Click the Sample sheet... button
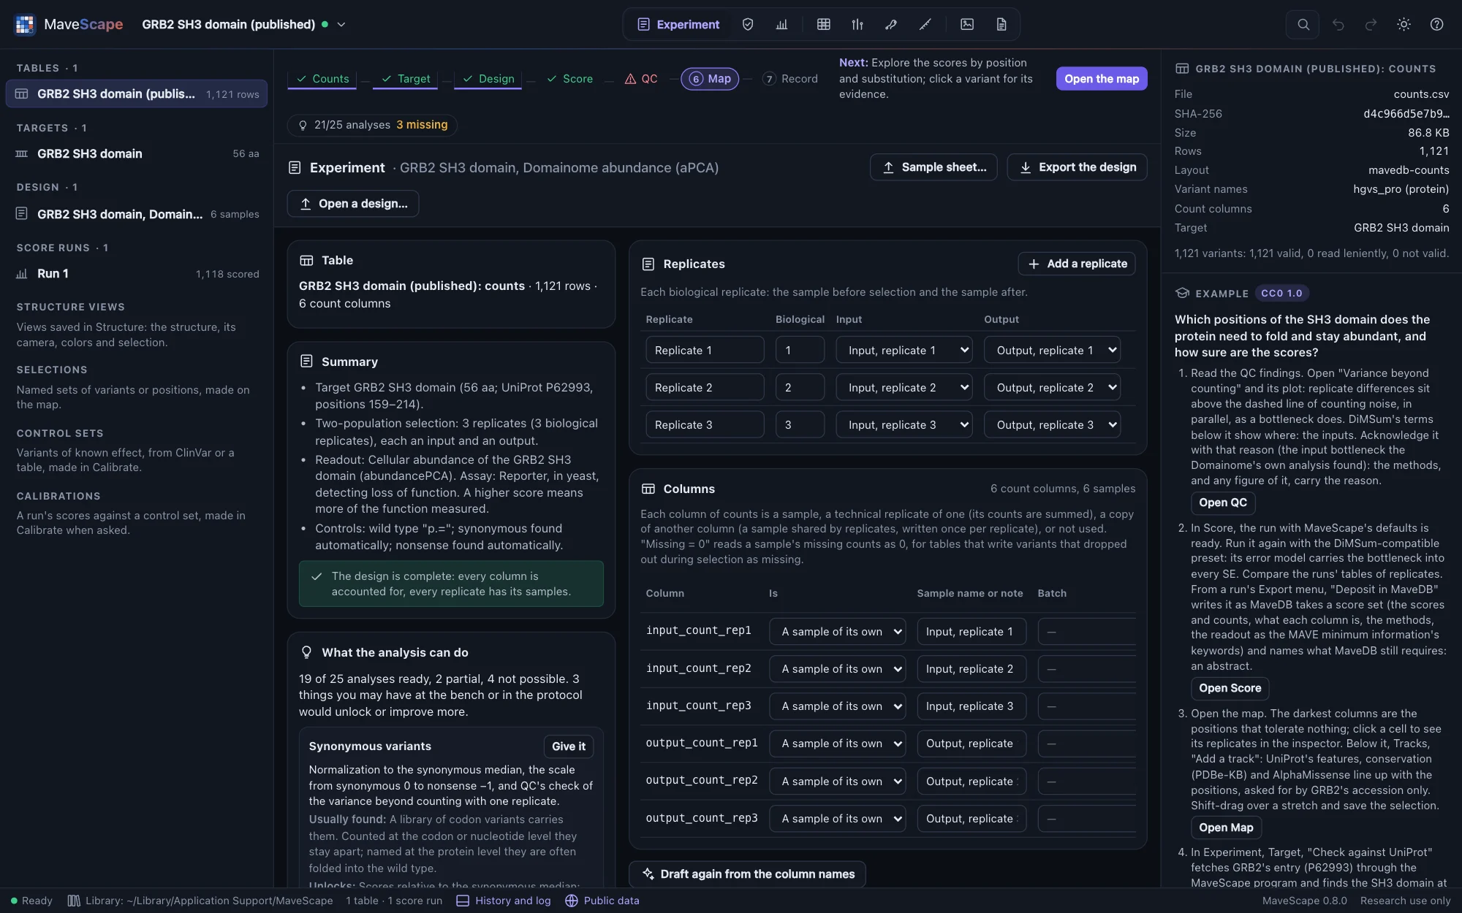The image size is (1462, 913). click(x=933, y=167)
